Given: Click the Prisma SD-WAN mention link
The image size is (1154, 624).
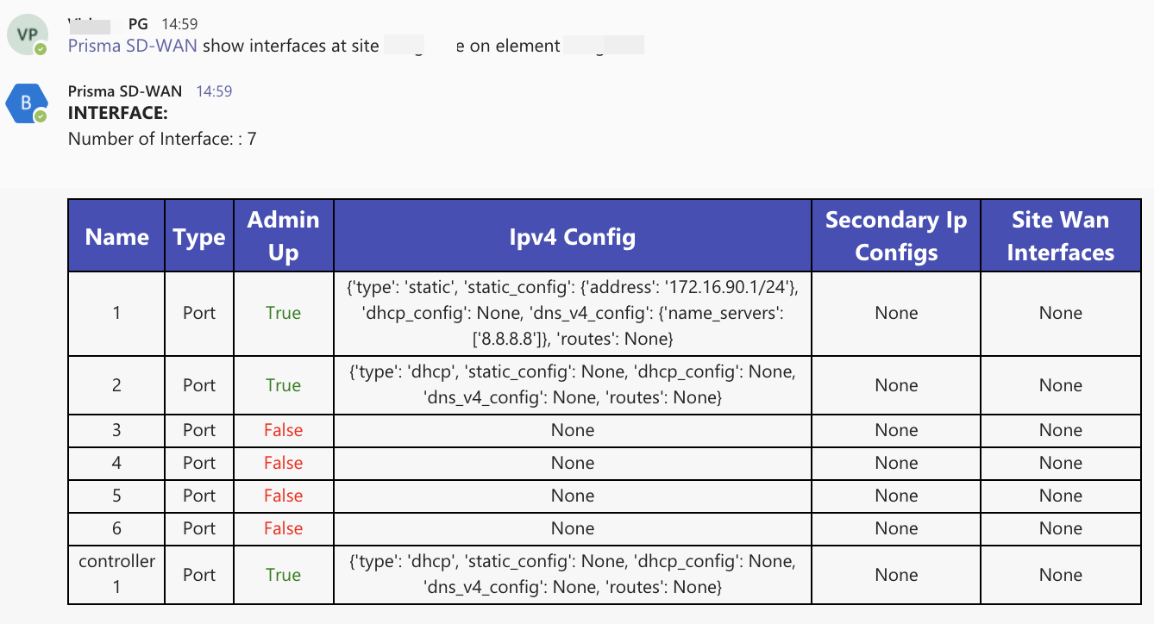Looking at the screenshot, I should (x=133, y=46).
